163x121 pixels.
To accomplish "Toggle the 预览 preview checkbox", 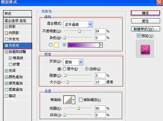I will pos(139,36).
